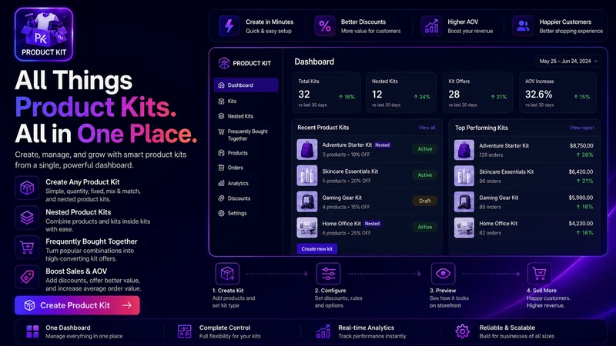The image size is (616, 346).
Task: Click the Happier Customers people icon
Action: click(523, 26)
